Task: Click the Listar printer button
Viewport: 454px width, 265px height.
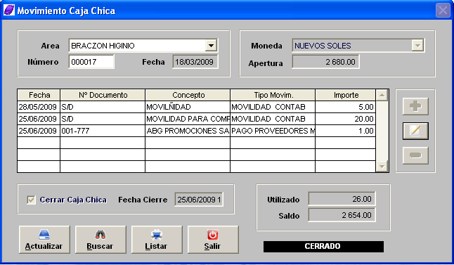Action: [157, 240]
